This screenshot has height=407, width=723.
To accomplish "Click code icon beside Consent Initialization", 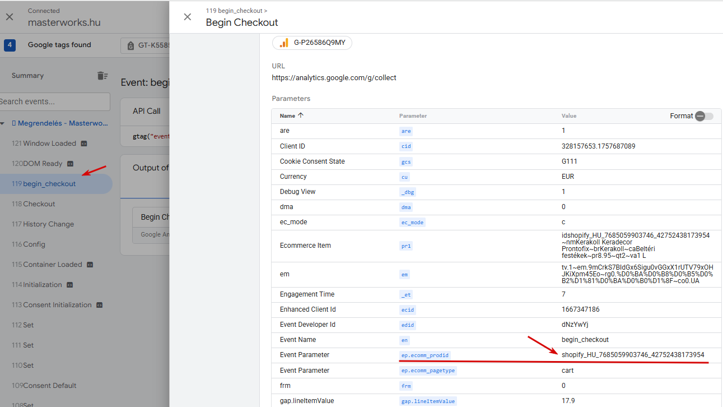I will tap(100, 305).
